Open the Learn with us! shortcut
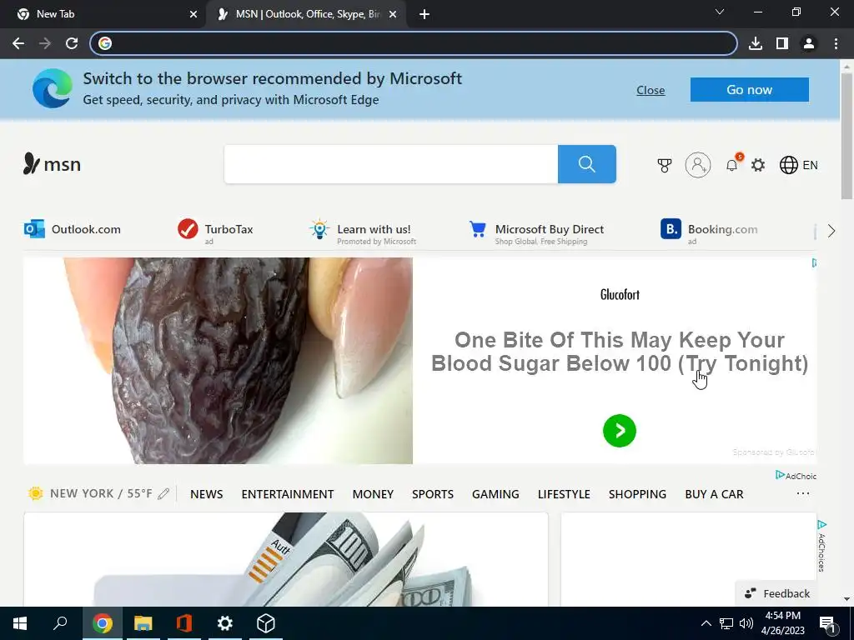 tap(363, 232)
